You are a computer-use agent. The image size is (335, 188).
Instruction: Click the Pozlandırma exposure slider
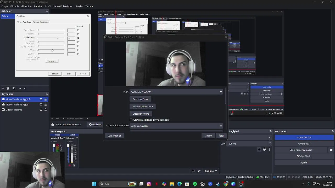tap(51, 38)
